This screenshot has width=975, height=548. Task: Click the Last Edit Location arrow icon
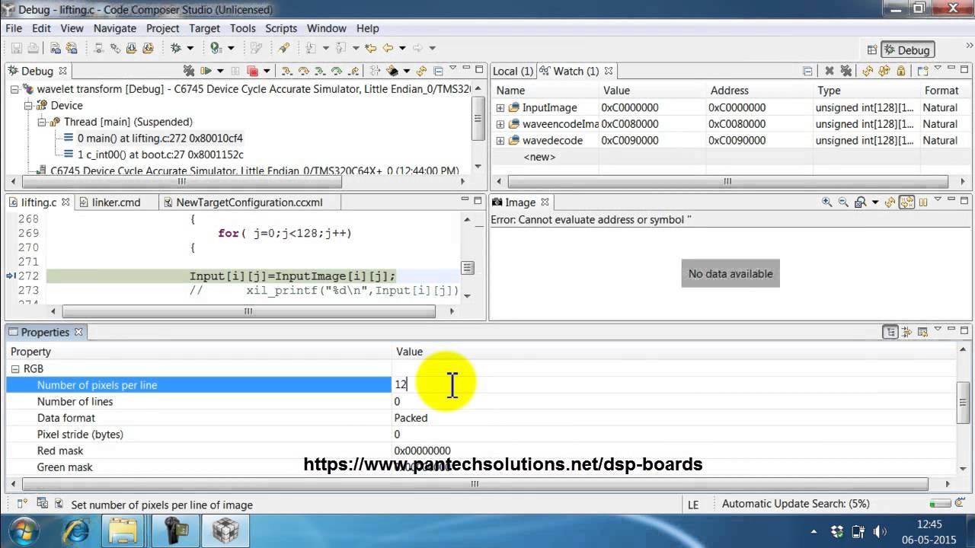point(370,48)
